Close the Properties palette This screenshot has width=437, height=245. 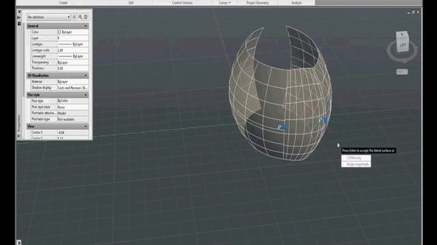click(19, 12)
